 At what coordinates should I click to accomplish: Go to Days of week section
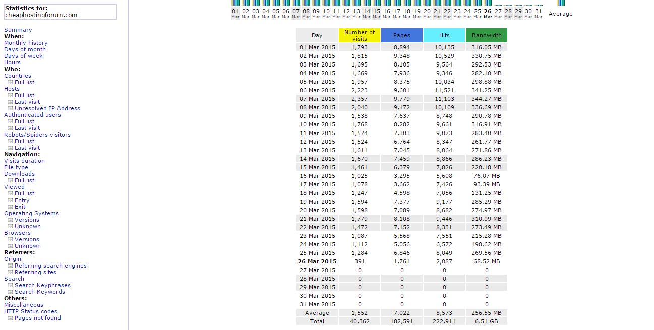pyautogui.click(x=23, y=56)
